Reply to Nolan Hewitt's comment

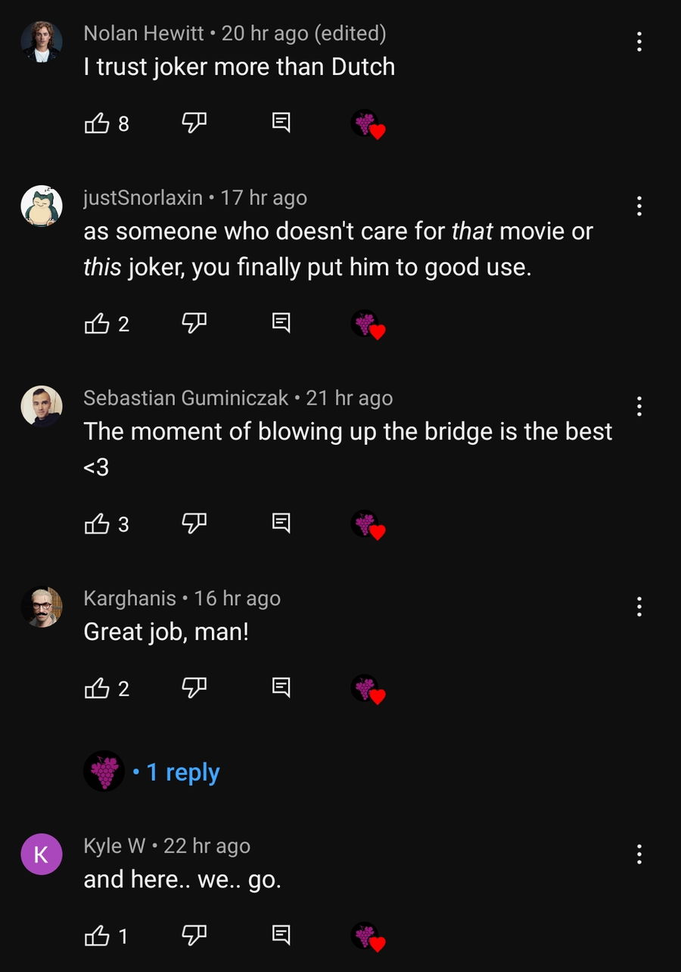pyautogui.click(x=281, y=123)
